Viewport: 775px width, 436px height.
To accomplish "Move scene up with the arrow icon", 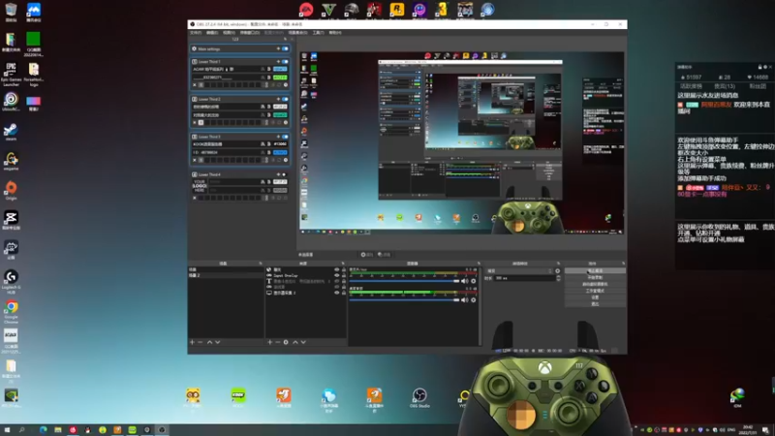I will [209, 342].
